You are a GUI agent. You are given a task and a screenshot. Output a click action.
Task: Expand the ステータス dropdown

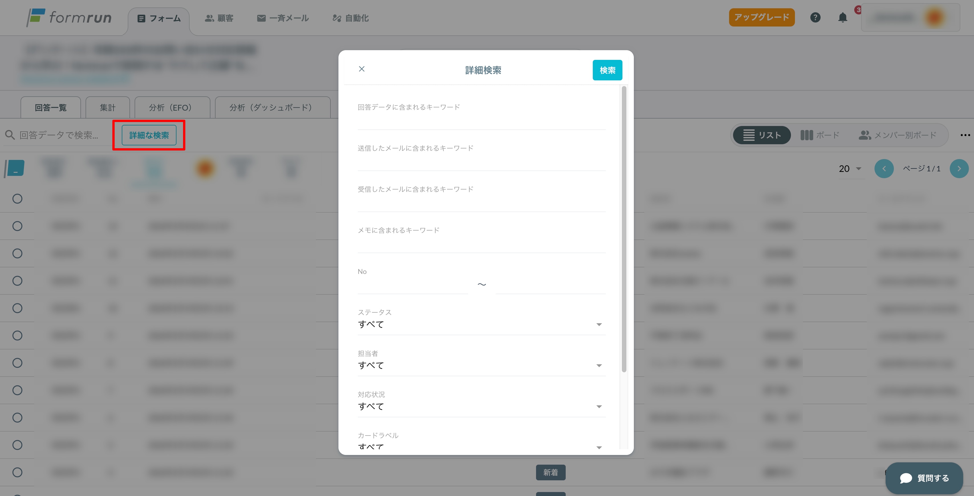[x=481, y=324]
